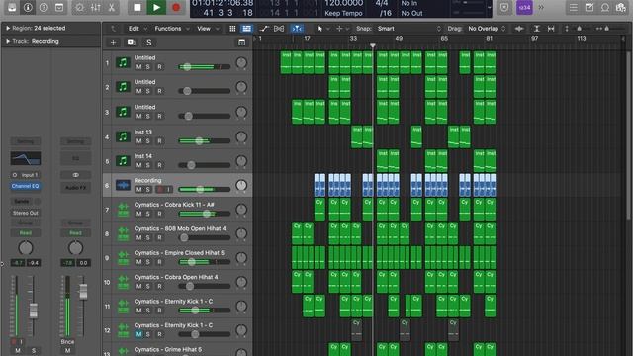This screenshot has height=356, width=633.
Task: Toggle Show Automation icon
Action: tap(264, 29)
